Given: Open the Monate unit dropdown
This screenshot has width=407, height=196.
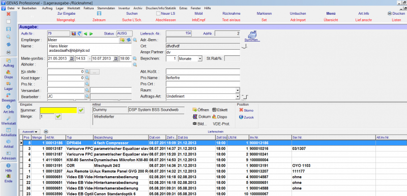Looking at the screenshot, I should coord(199,59).
